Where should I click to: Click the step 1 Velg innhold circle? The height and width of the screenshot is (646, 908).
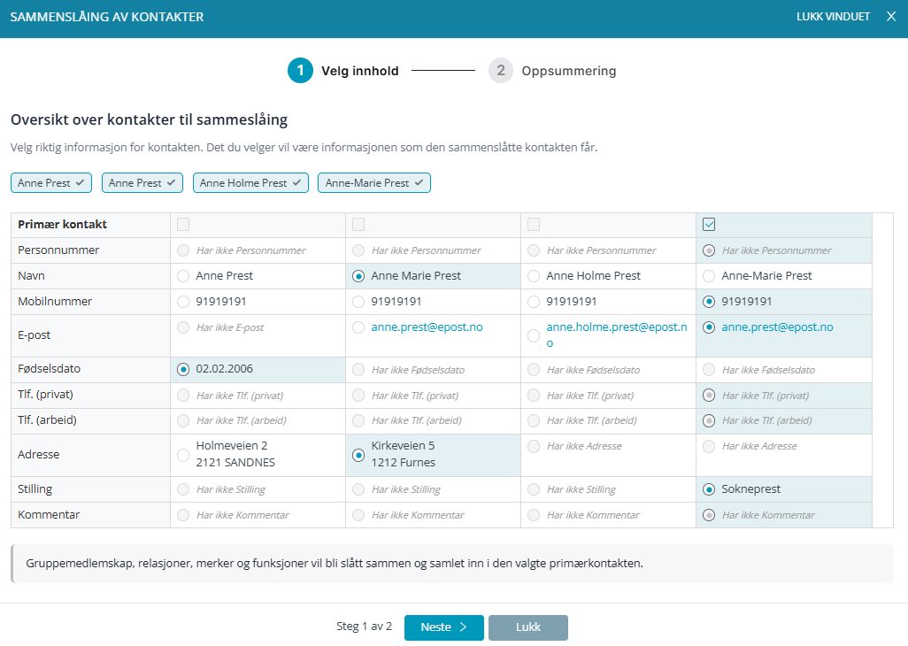pos(300,71)
